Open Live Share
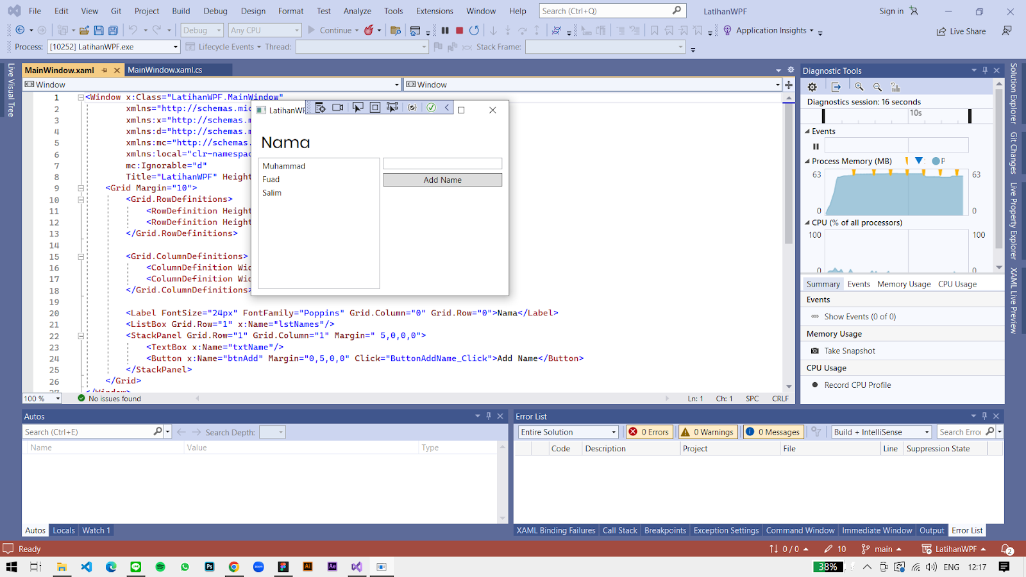Screen dimensions: 1026x577 point(961,31)
